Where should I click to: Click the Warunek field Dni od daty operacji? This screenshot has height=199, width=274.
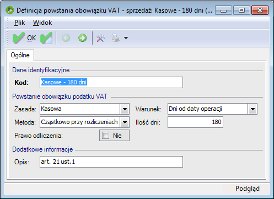pos(208,109)
